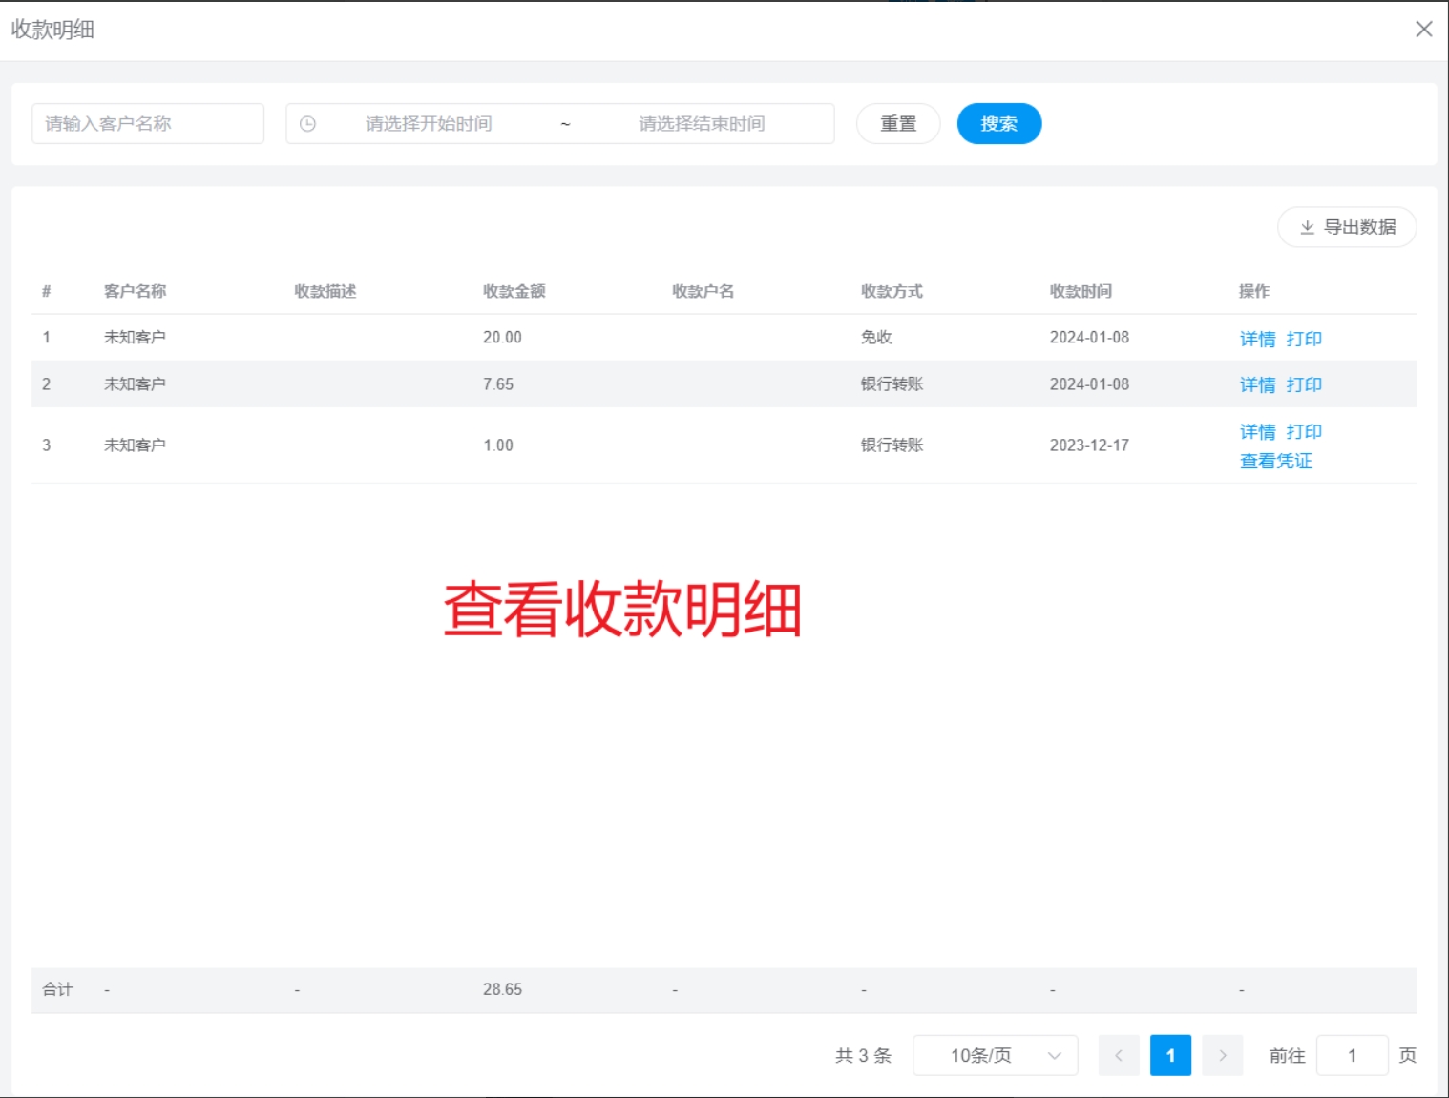Open 详情 for the 2023-12-17 payment

click(x=1257, y=432)
